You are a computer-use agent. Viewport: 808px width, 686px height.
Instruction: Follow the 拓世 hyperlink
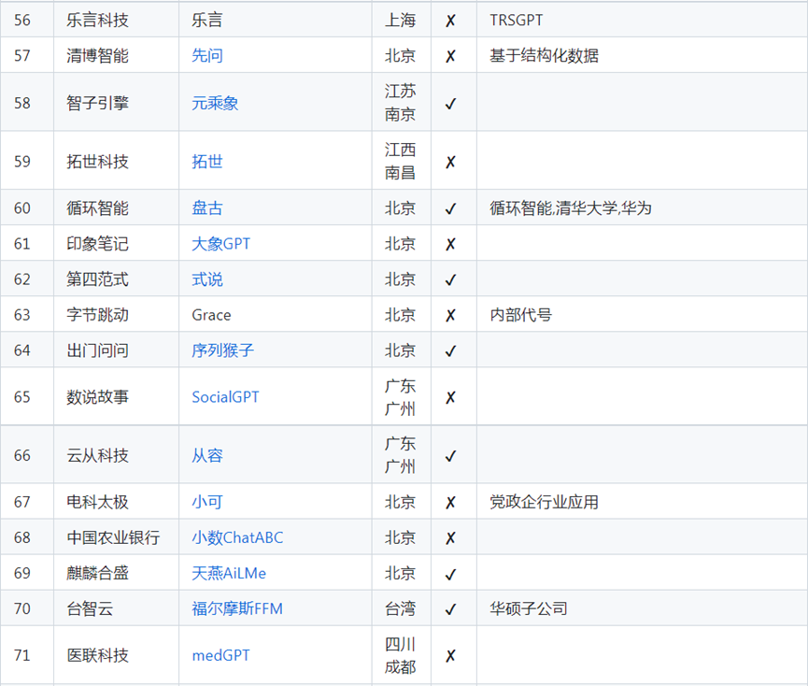click(207, 162)
